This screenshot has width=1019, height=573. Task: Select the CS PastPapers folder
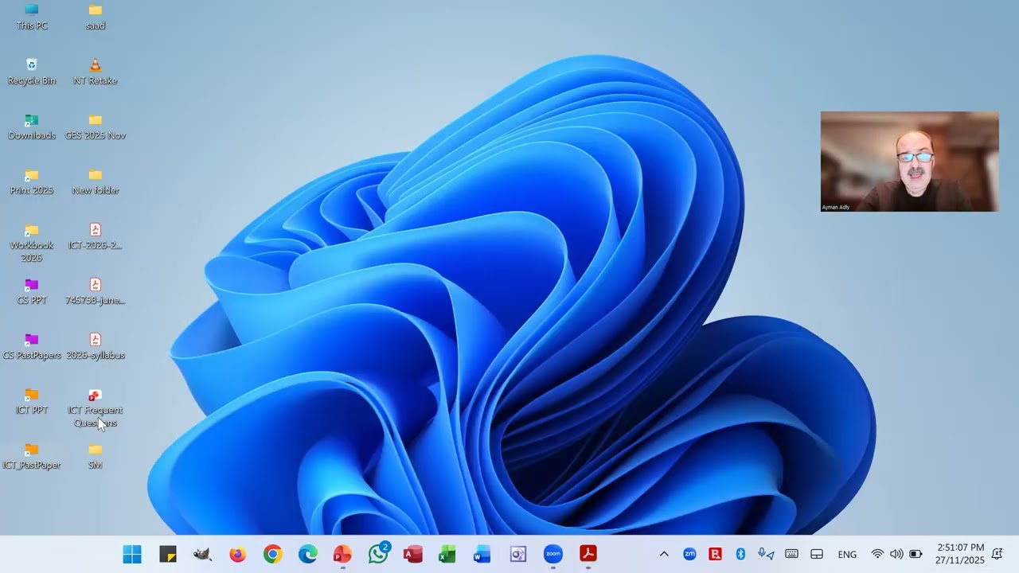pos(32,346)
